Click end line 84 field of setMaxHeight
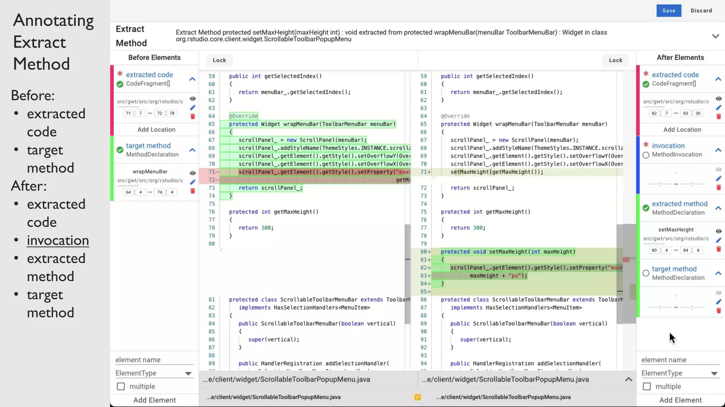This screenshot has width=725, height=407. tap(686, 250)
